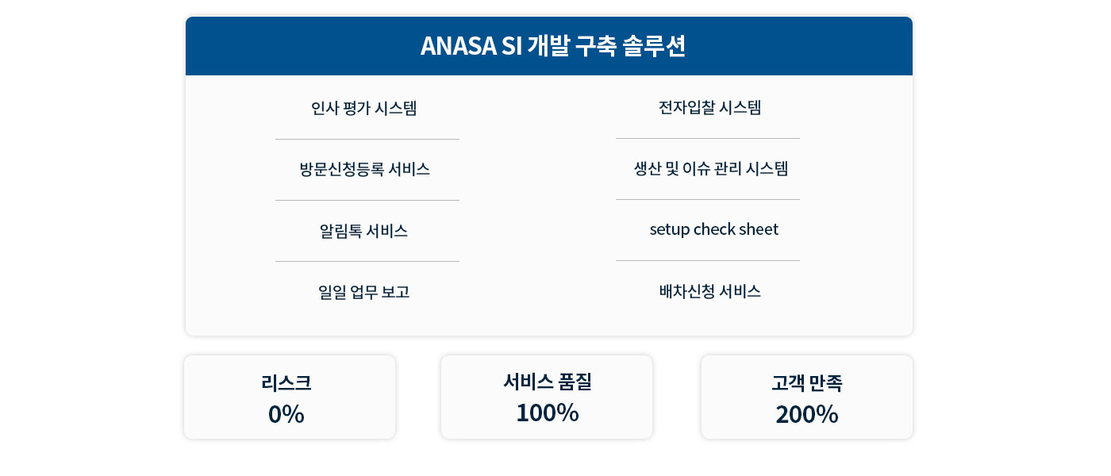Click the 고객 만족 title text
Viewport: 1111px width, 476px height.
point(807,383)
